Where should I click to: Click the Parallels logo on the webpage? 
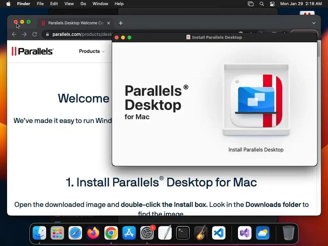[x=33, y=51]
